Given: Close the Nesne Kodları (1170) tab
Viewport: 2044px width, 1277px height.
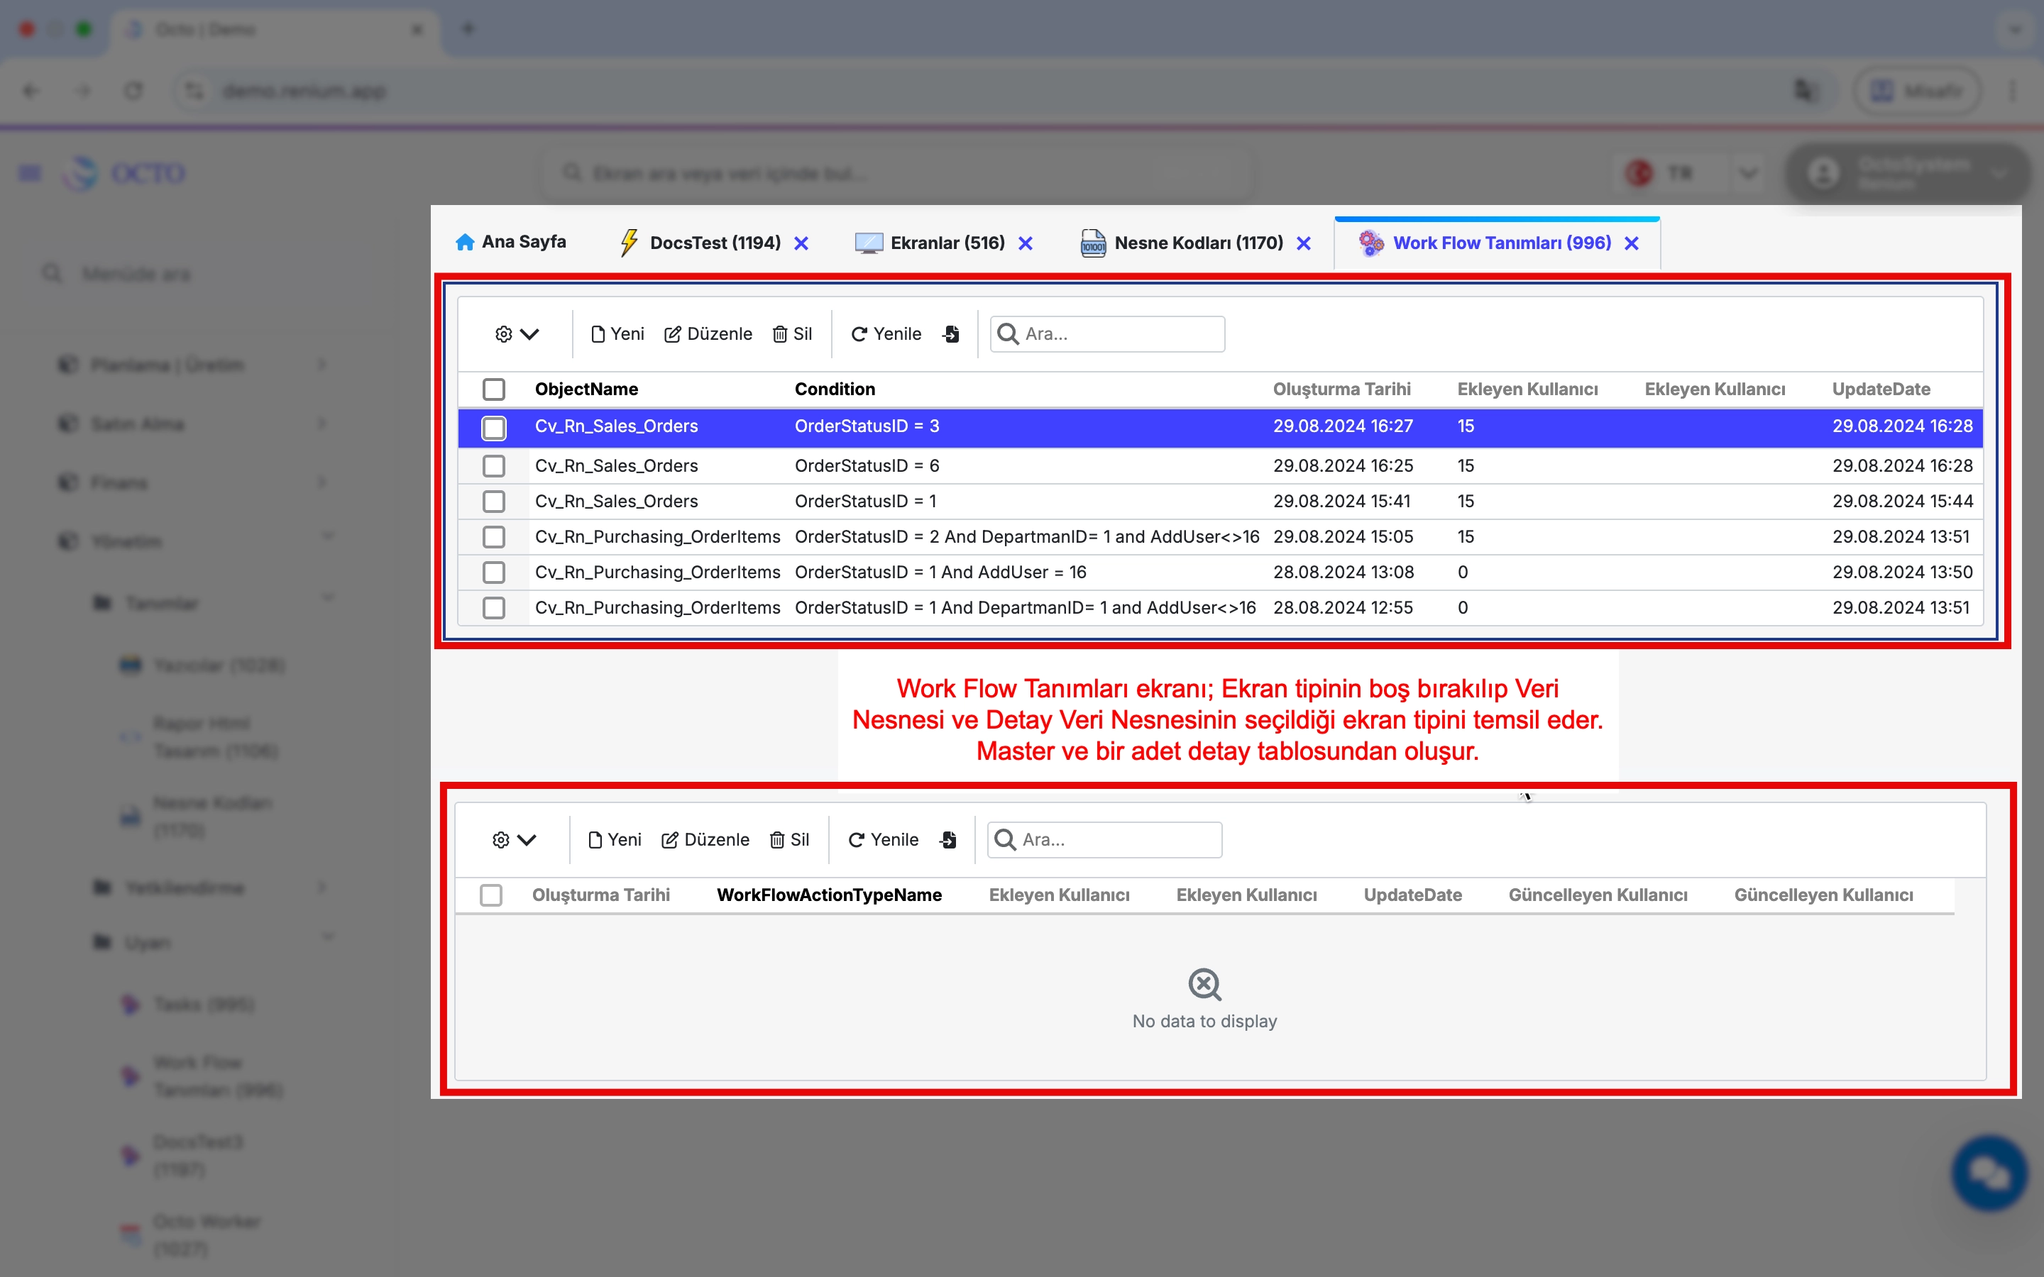Looking at the screenshot, I should 1304,243.
